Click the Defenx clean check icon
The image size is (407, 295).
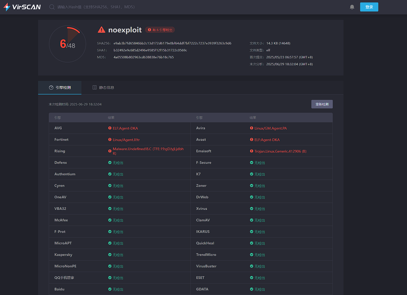(x=110, y=163)
